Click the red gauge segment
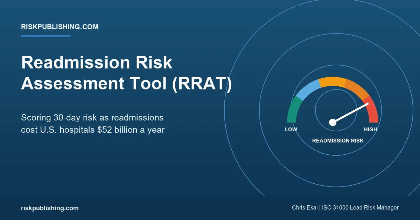The width and height of the screenshot is (420, 220). 372,110
